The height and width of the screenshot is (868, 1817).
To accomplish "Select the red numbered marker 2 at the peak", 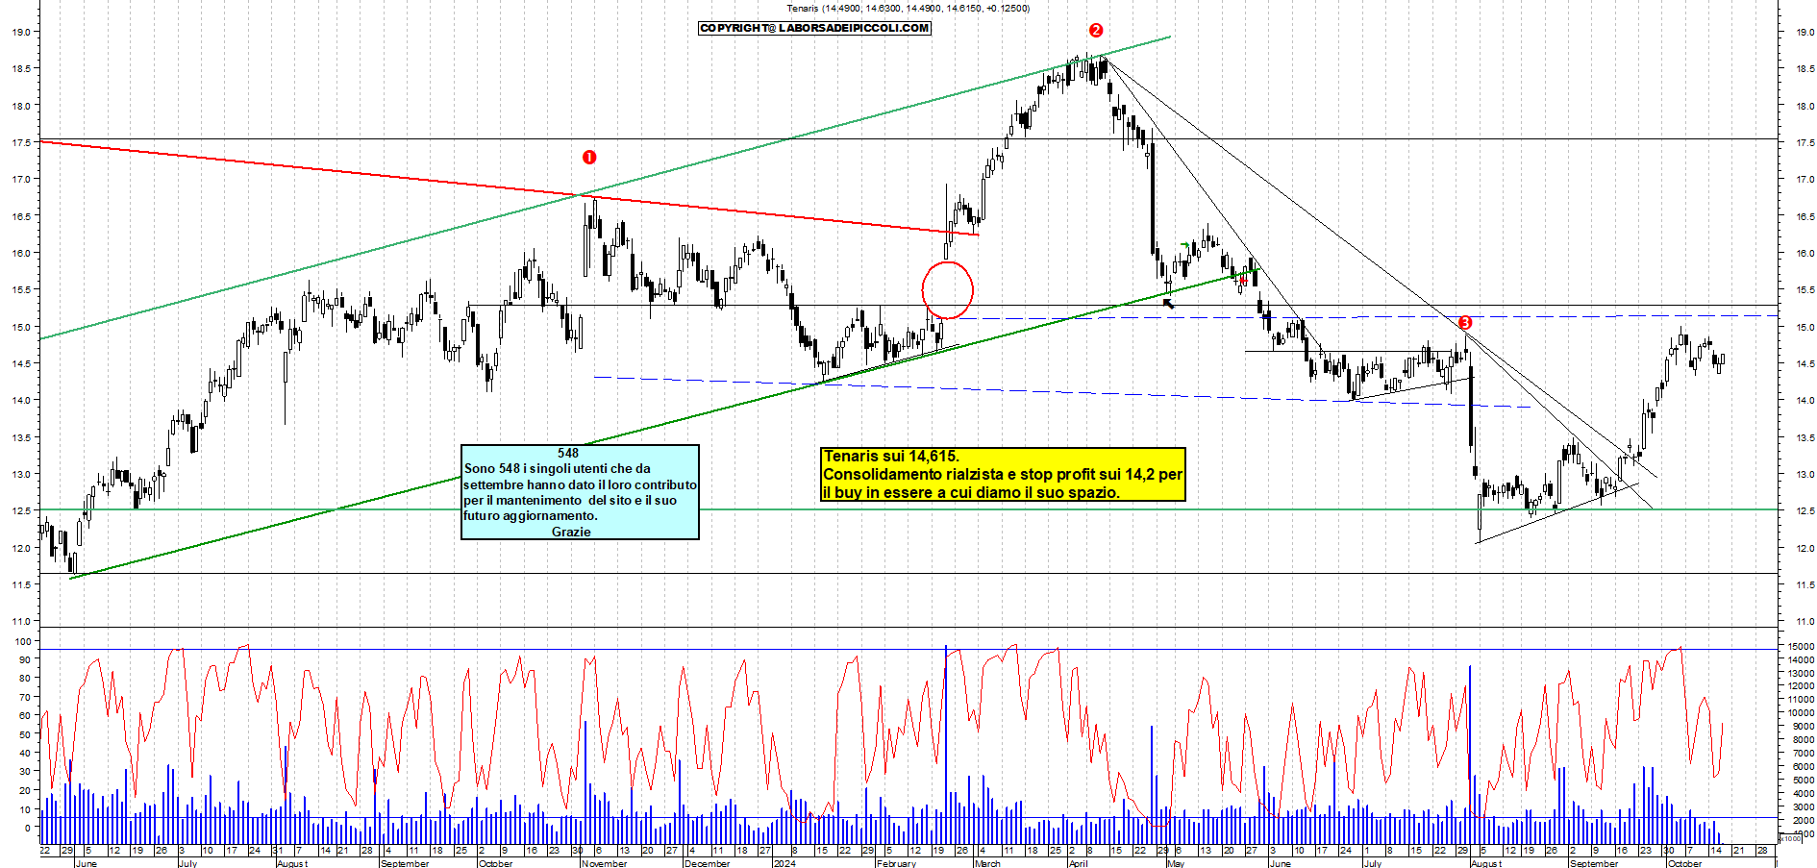I will (x=1096, y=30).
